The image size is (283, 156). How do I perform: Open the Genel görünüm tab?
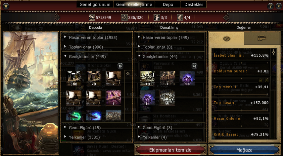point(95,5)
